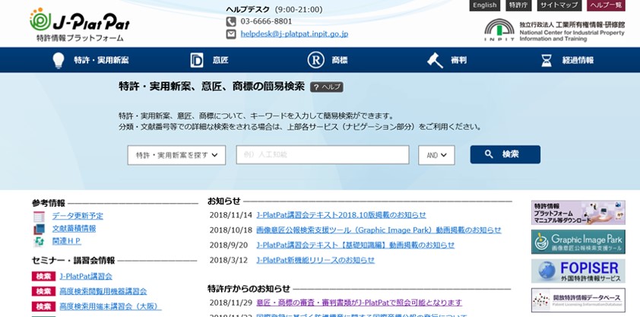Image resolution: width=640 pixels, height=317 pixels.
Task: Open the 特許・実用新案 menu
Action: tap(101, 60)
